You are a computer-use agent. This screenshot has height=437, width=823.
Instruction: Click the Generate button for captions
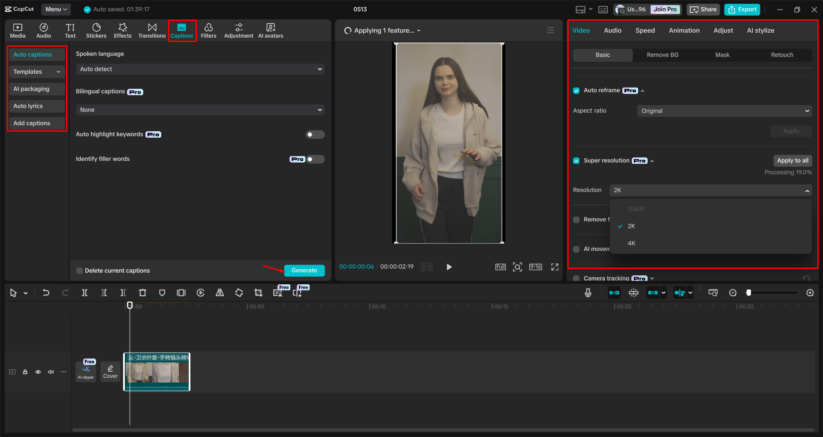[304, 270]
